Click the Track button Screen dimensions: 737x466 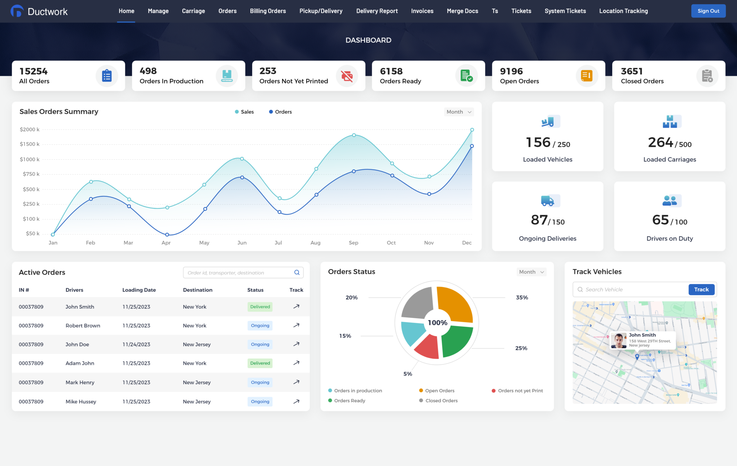701,290
